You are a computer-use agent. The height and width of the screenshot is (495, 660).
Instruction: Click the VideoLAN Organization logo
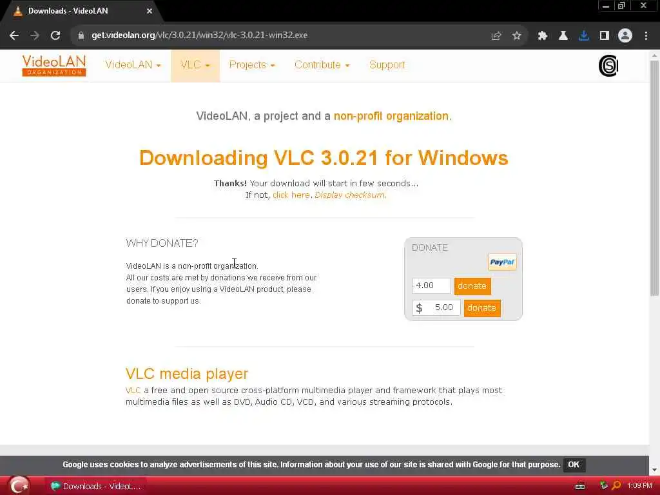54,65
